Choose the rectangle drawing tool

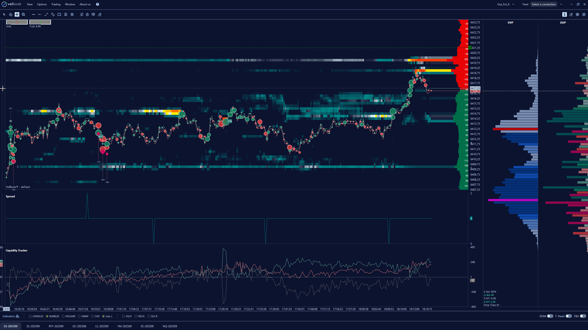59,14
